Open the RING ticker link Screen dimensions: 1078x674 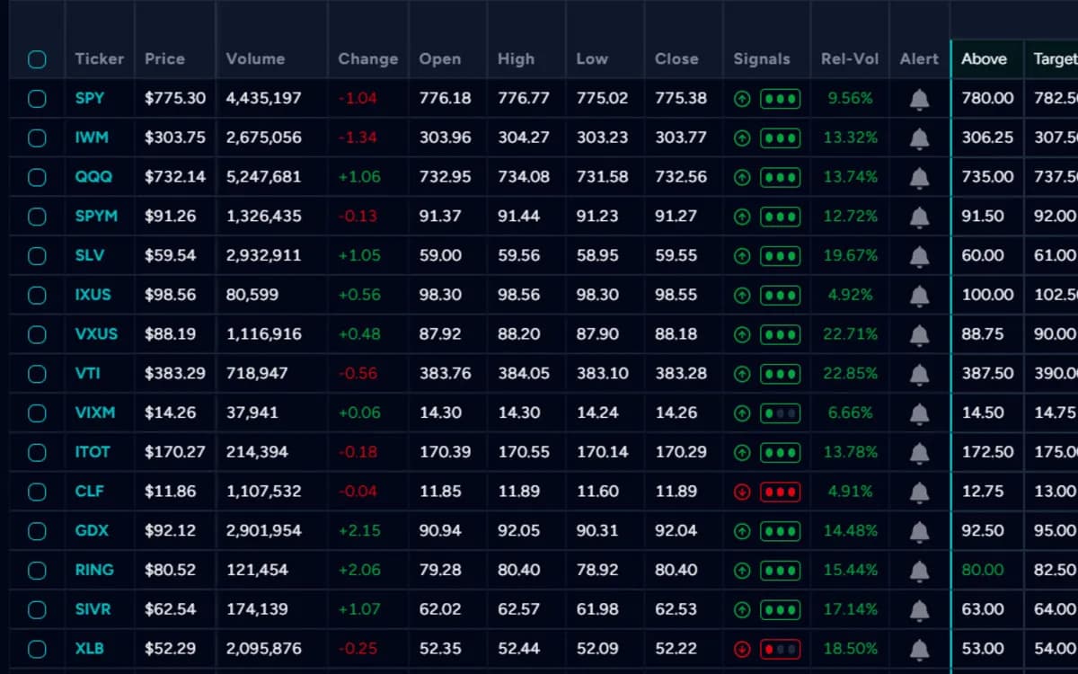pos(94,570)
